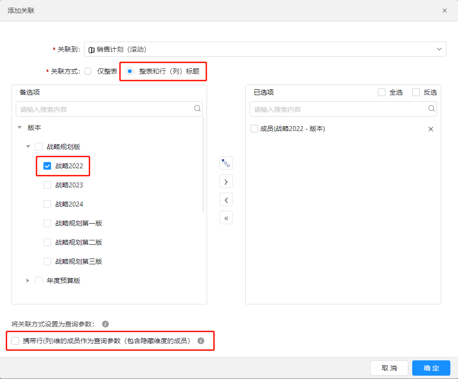Click the remove all double-arrow button
Screen dimensions: 458x379
tap(226, 218)
